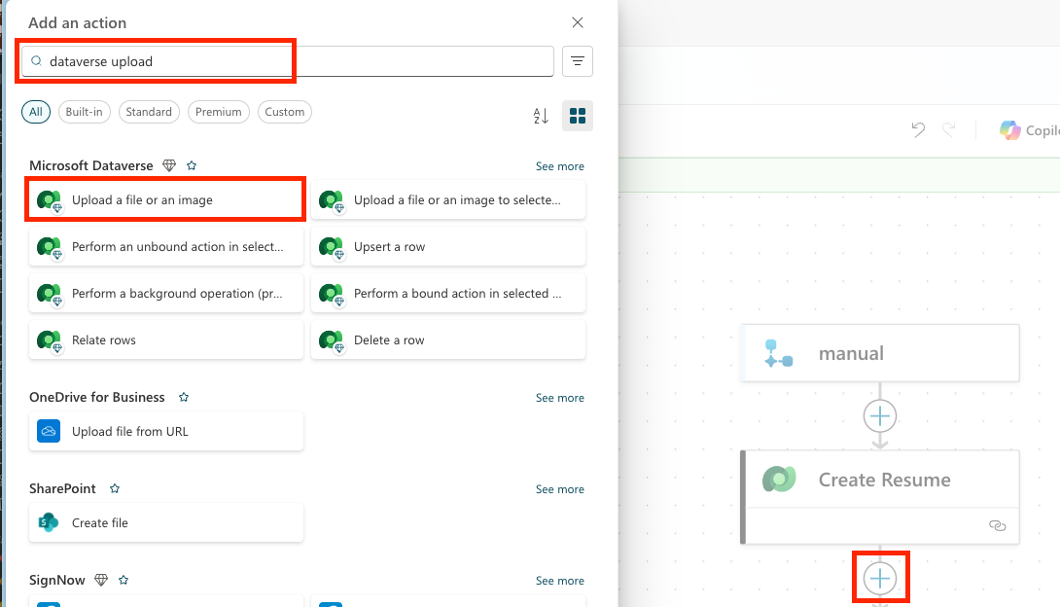Show only Built-in connectors

coord(84,112)
